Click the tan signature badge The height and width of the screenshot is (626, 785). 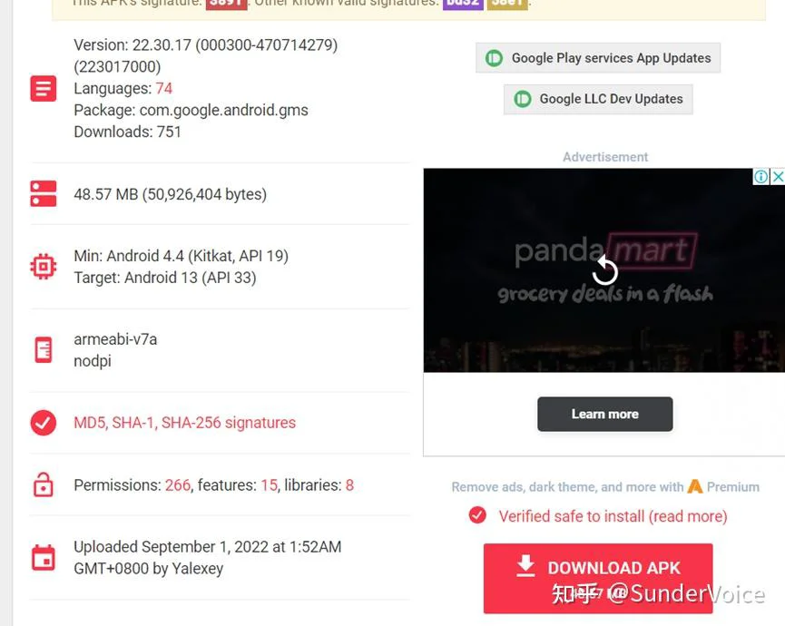tap(507, 4)
